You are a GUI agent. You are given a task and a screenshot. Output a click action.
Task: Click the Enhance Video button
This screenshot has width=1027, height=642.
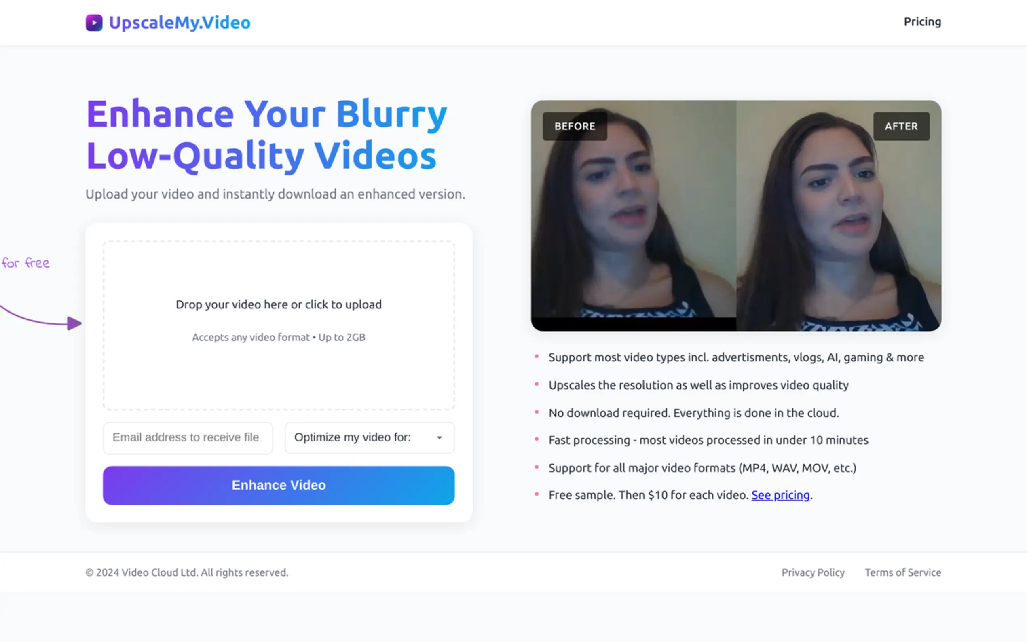point(279,485)
